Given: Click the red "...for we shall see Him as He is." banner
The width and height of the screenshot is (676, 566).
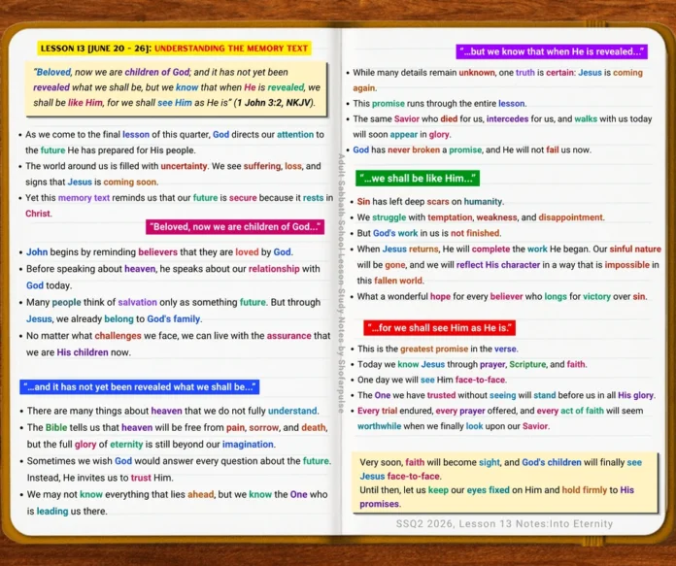Looking at the screenshot, I should (439, 327).
